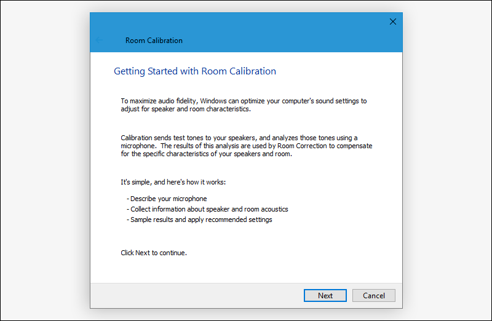Click 'Sample results and apply recommended settings' line

199,220
